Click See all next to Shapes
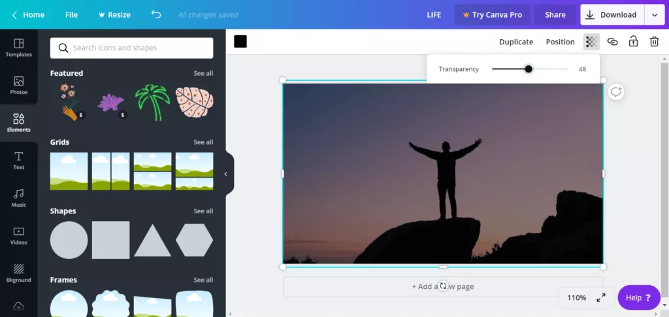This screenshot has height=317, width=669. click(203, 211)
